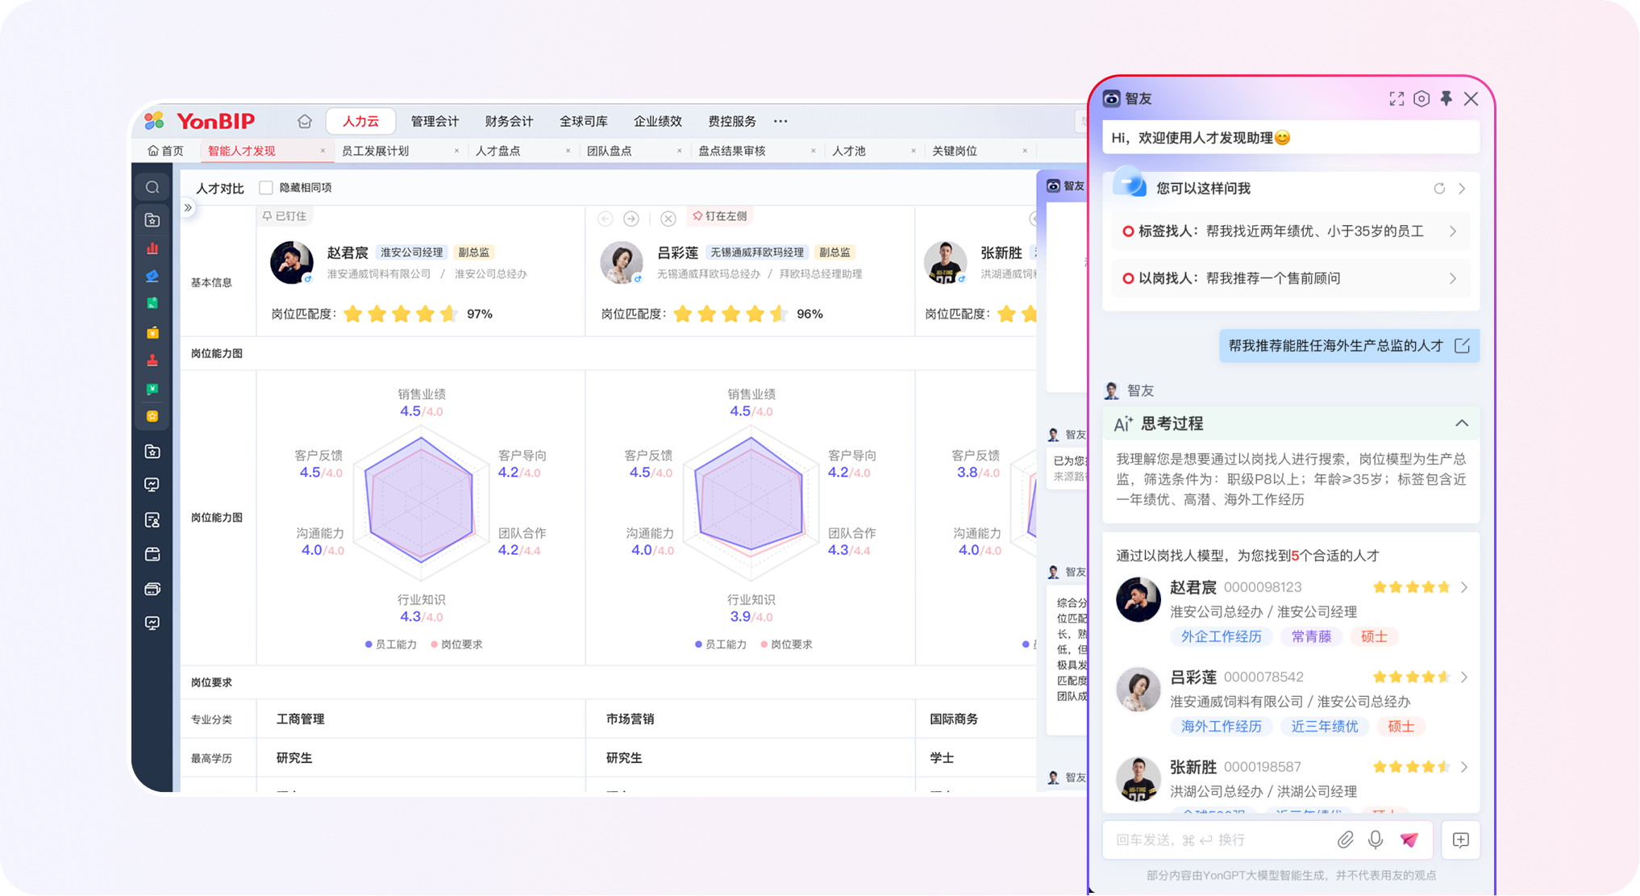Expand 张新胜's result in the chat list

(1464, 767)
